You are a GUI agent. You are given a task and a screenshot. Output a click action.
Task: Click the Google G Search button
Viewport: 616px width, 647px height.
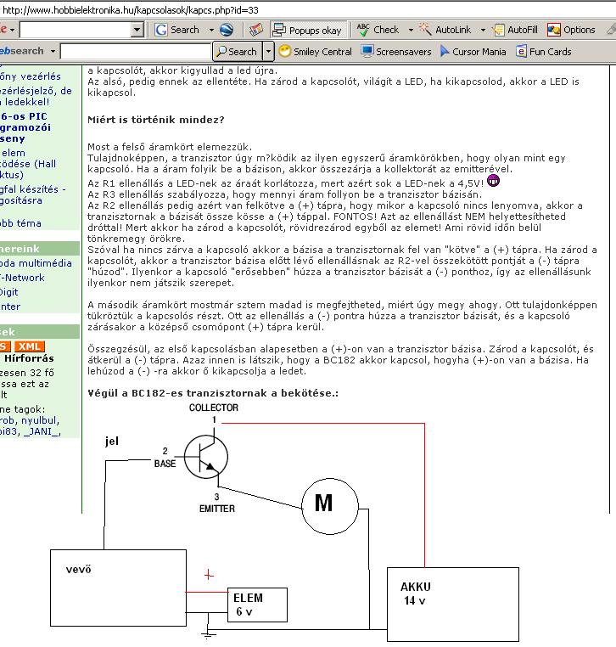[x=176, y=30]
